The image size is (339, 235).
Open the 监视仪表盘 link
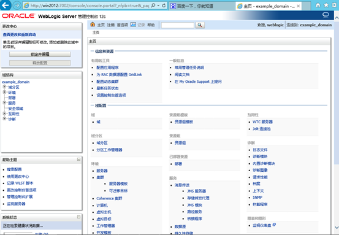click(x=262, y=225)
